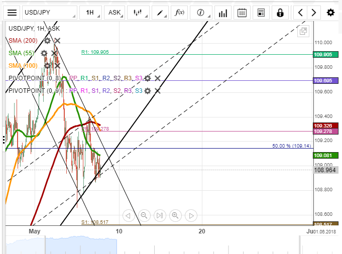
Task: Jump to latest candle using skip-to-end button
Action: pyautogui.click(x=159, y=216)
